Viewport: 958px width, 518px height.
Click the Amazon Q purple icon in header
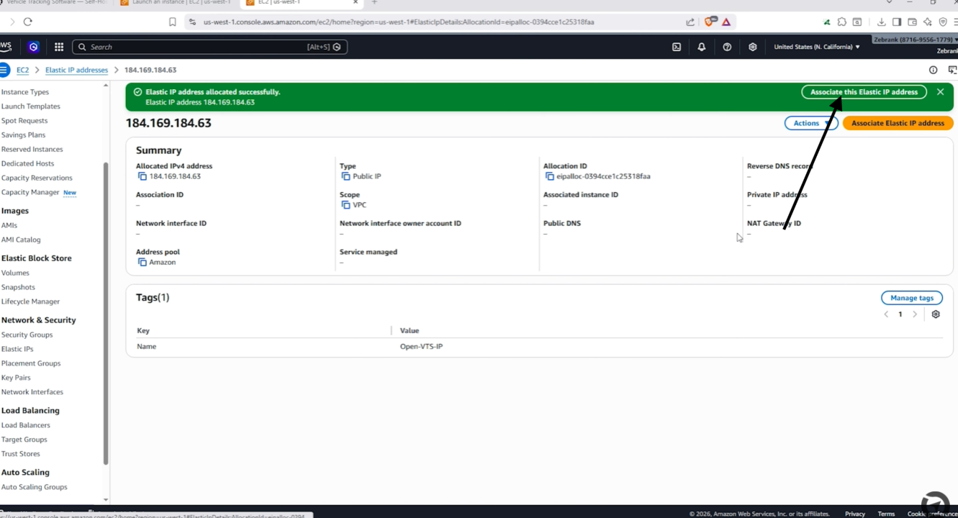[34, 47]
